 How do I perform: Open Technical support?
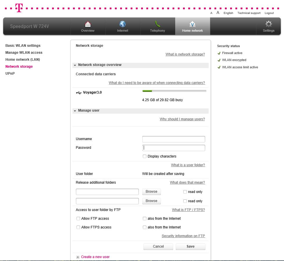[x=249, y=13]
